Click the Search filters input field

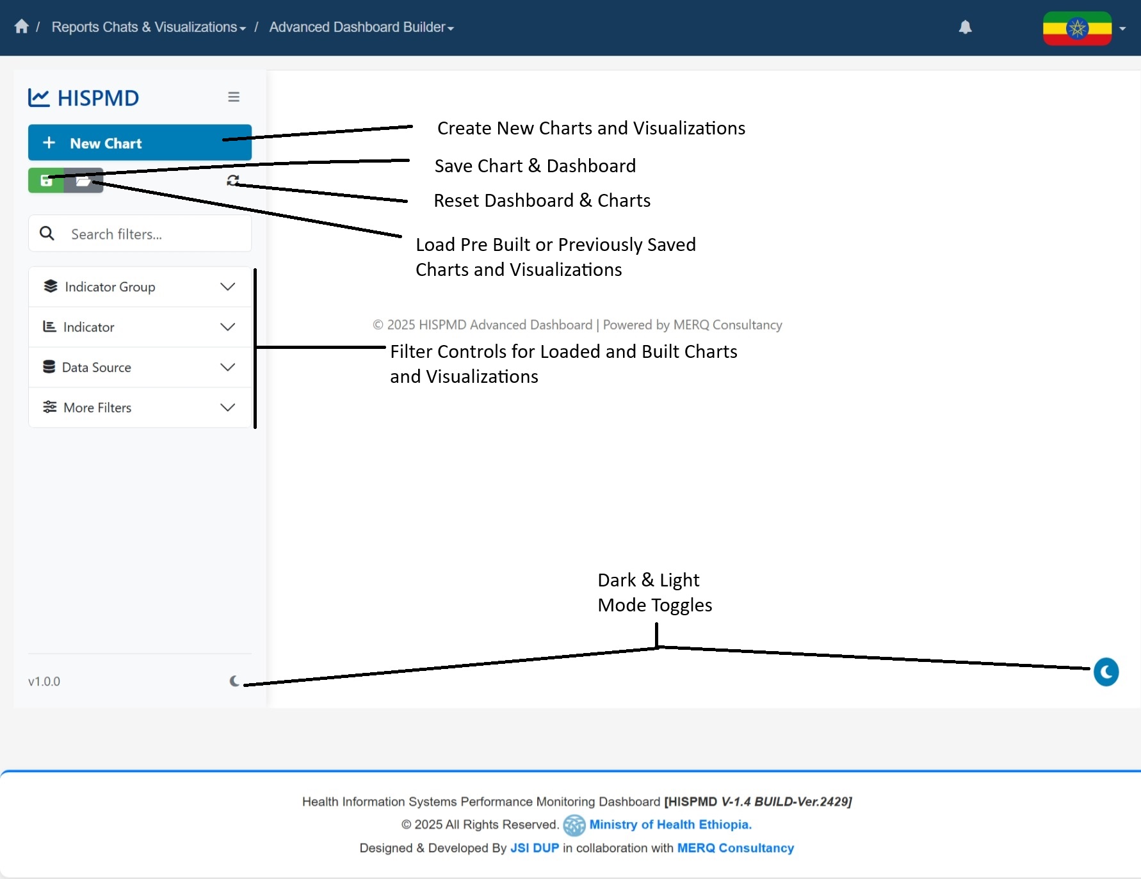click(x=157, y=234)
